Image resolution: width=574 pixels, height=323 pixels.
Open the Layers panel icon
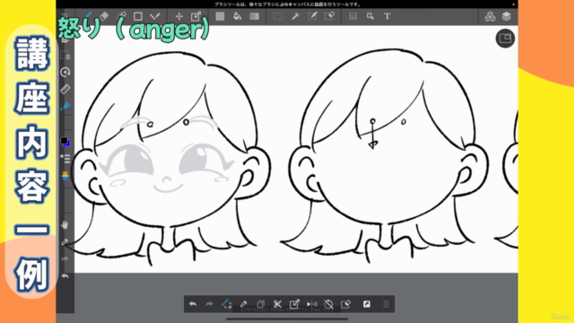click(x=506, y=16)
